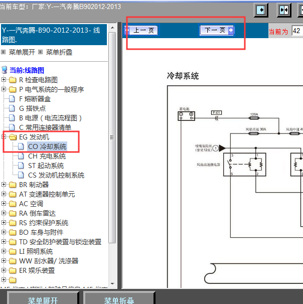
Task: Click the small 菜单展开 link above the tree
Action: click(x=22, y=52)
